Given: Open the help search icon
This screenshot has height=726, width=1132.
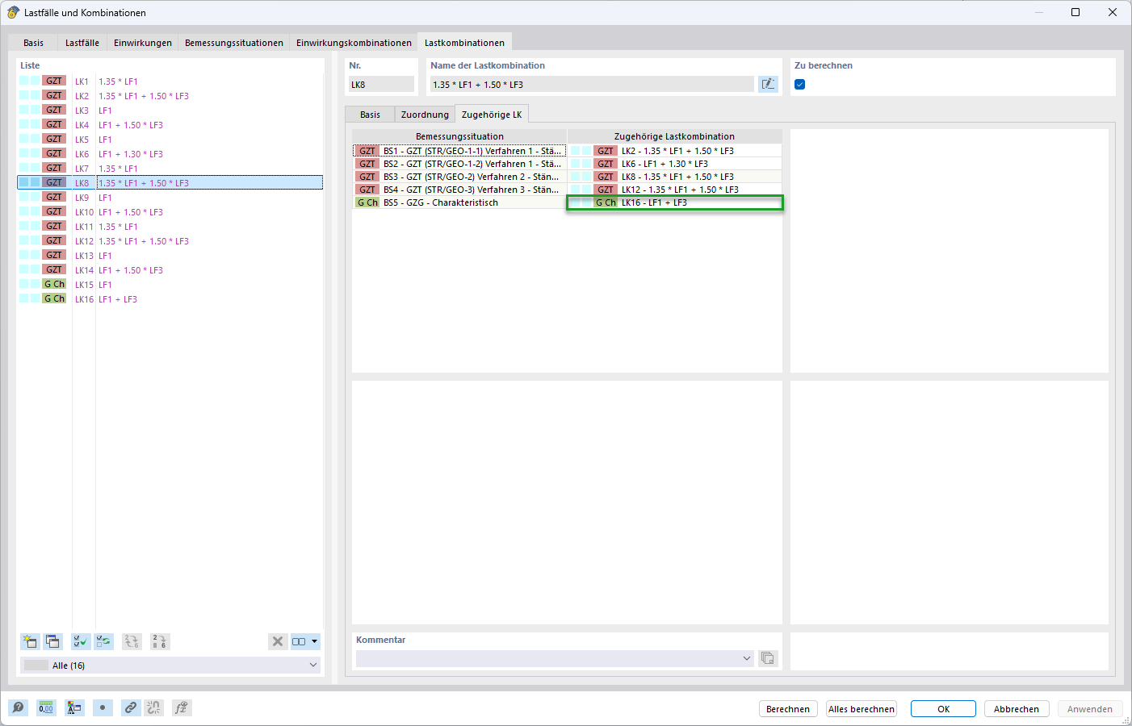Looking at the screenshot, I should (18, 707).
